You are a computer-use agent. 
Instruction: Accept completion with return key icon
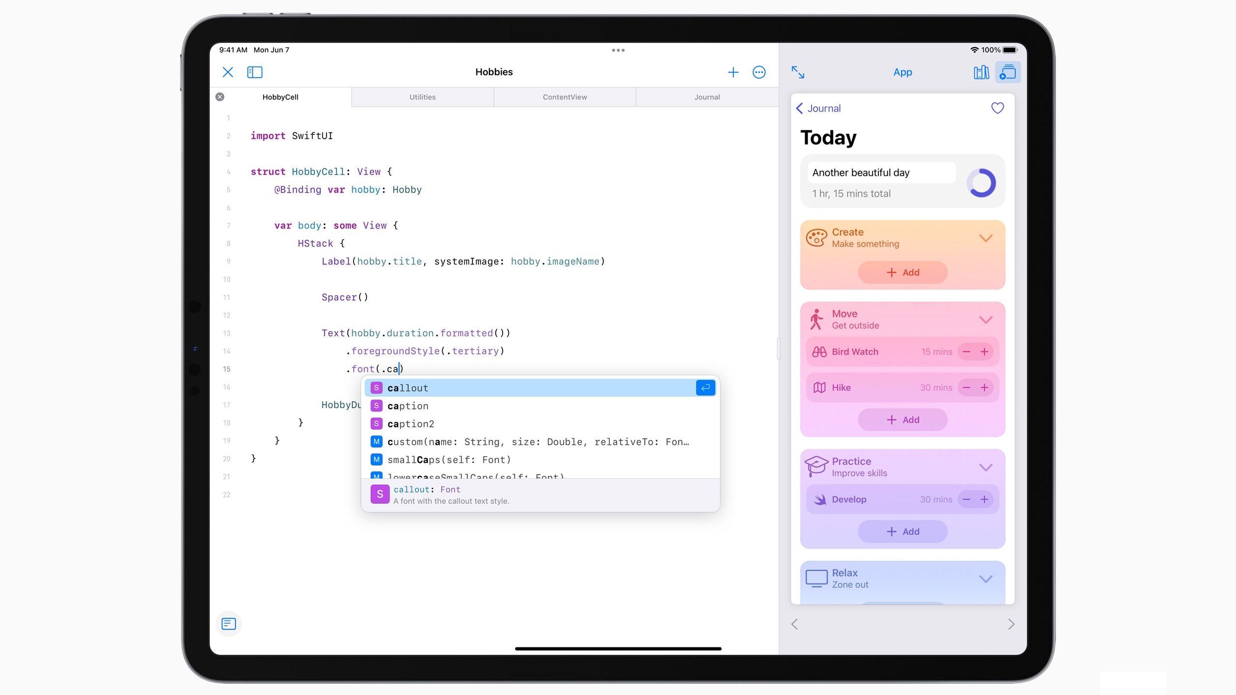(705, 388)
